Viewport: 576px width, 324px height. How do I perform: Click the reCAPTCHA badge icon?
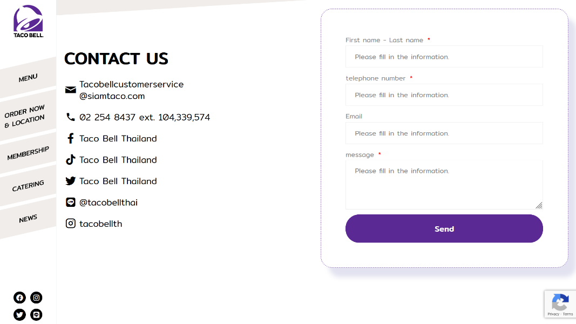pyautogui.click(x=560, y=302)
